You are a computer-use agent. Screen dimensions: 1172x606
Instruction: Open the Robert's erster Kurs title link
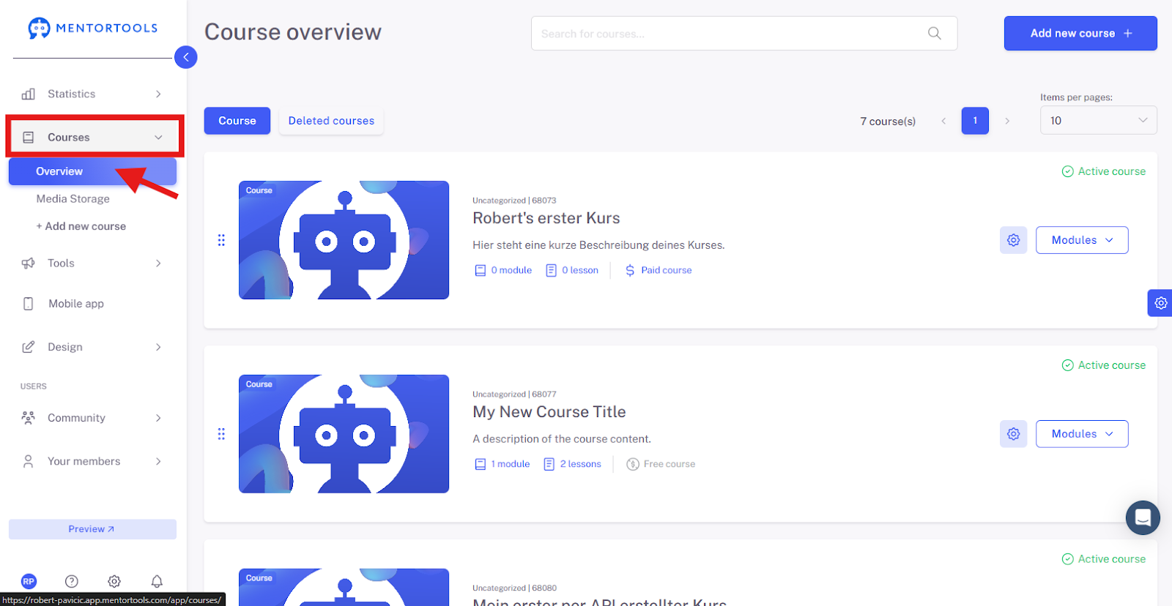point(546,218)
